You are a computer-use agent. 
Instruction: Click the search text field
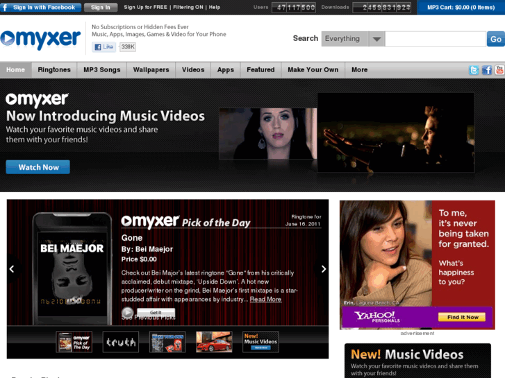point(436,39)
